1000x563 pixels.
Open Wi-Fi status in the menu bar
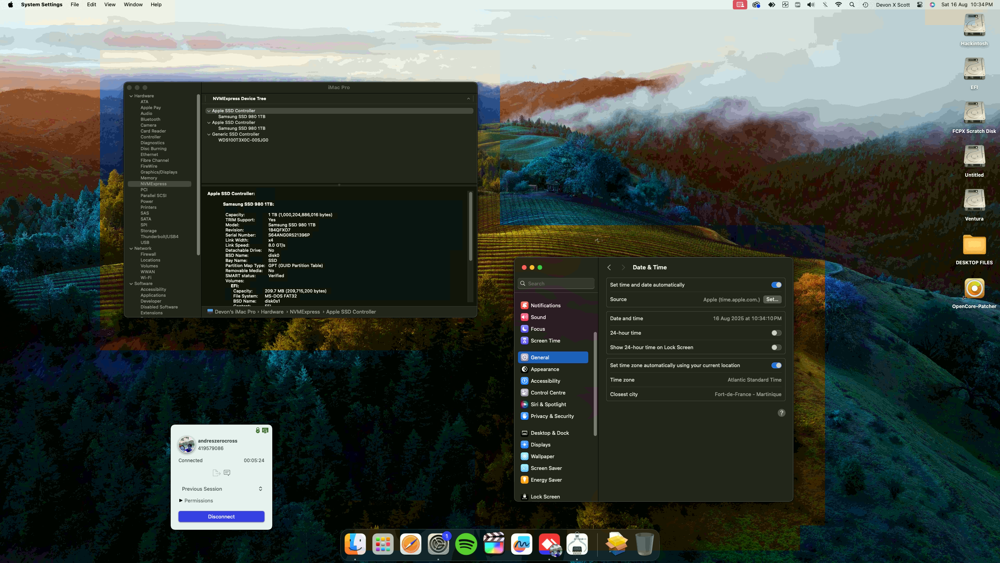tap(838, 5)
